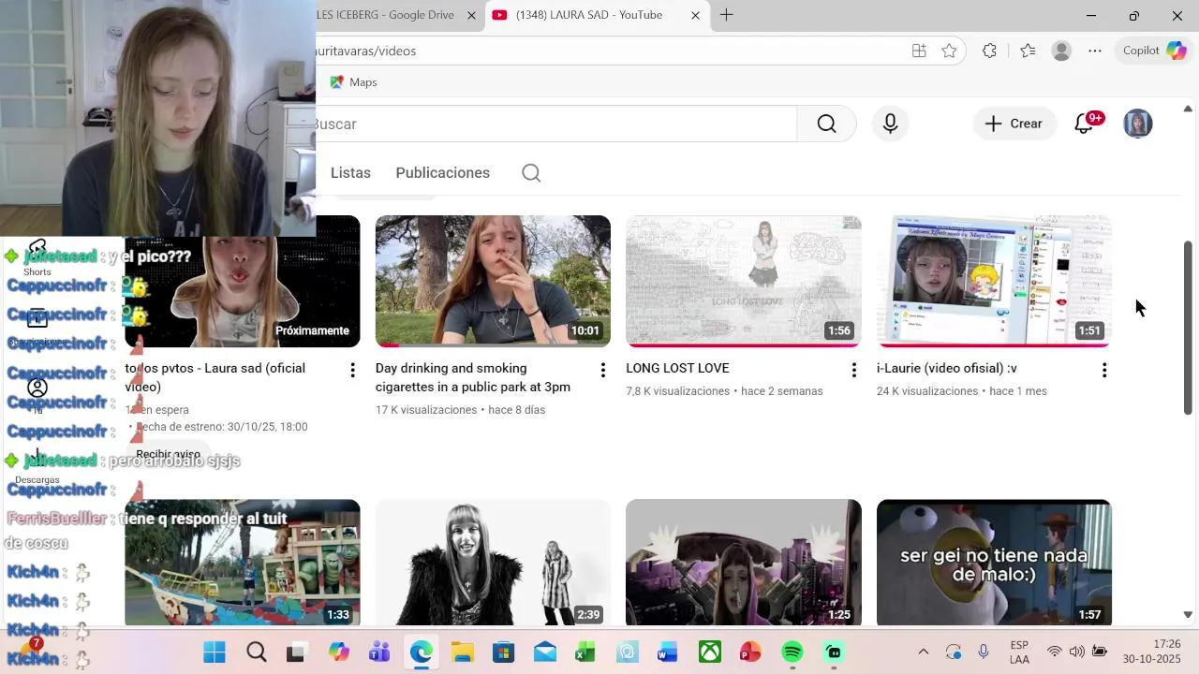Screen dimensions: 1199x674
Task: Play the i-Laurie 1:51 thumbnail
Action: pyautogui.click(x=994, y=281)
